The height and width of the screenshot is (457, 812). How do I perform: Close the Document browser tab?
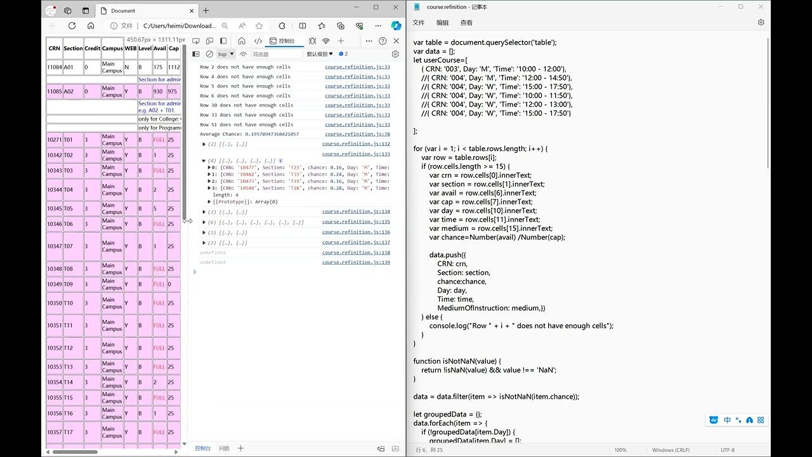click(192, 11)
